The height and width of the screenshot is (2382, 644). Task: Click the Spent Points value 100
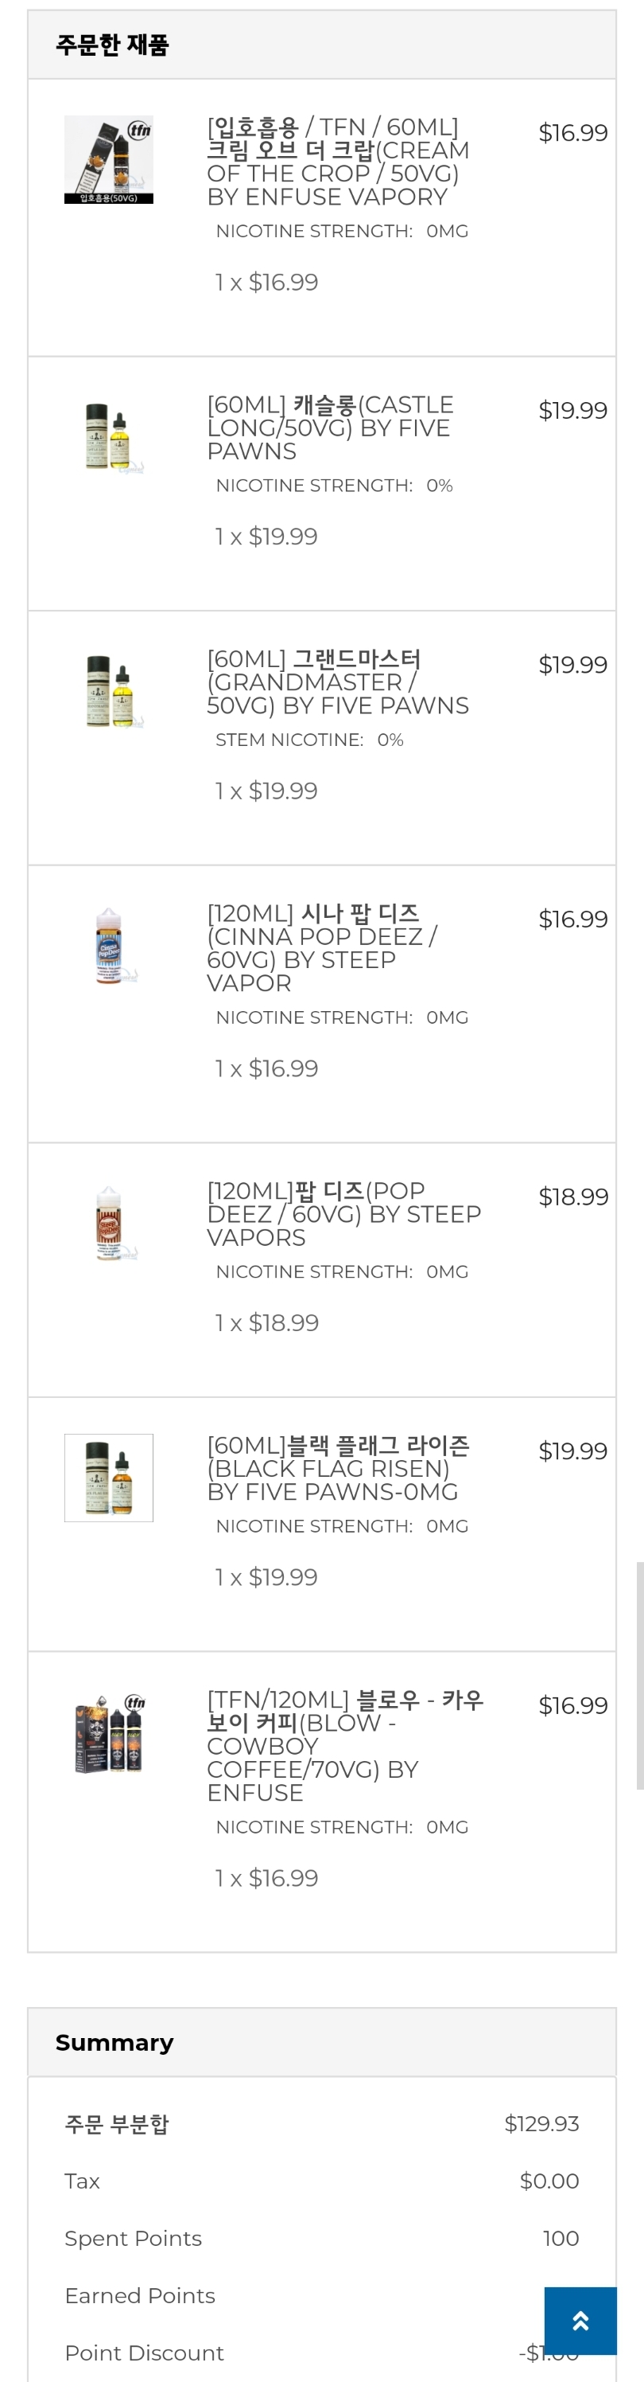point(561,2239)
